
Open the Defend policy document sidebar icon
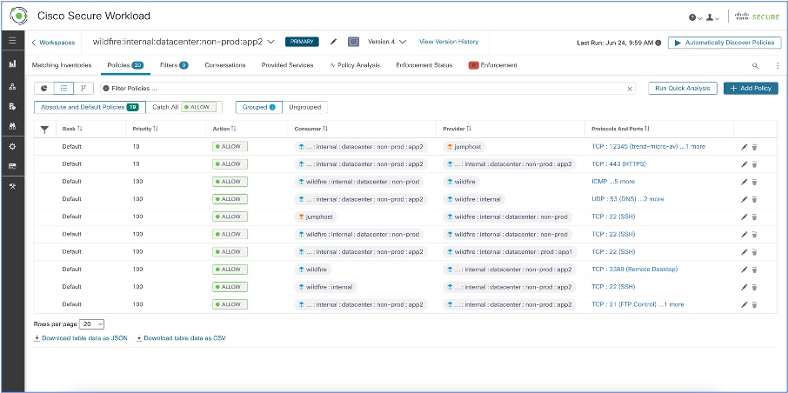(x=12, y=107)
